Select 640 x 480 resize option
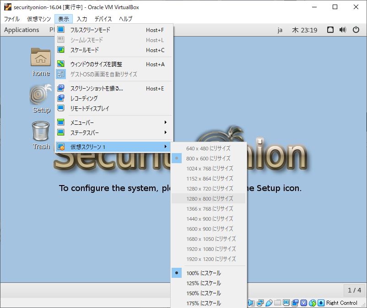 click(x=209, y=148)
